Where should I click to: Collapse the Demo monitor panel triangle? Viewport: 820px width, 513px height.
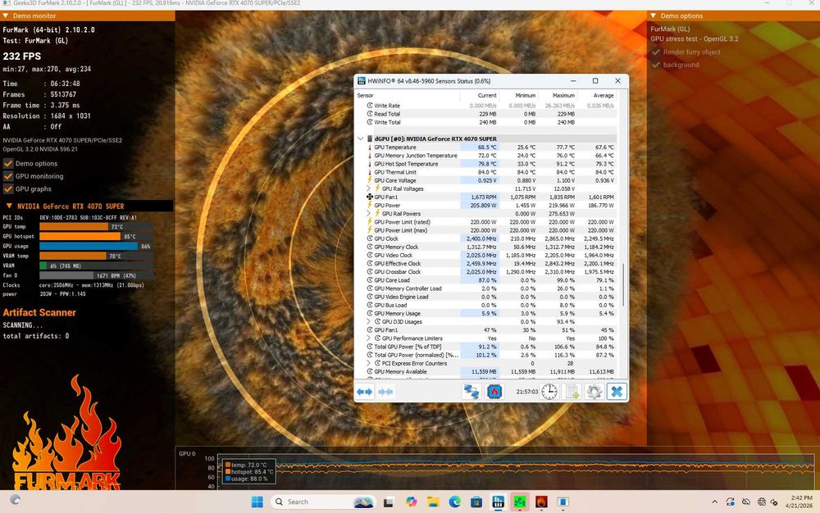coord(6,16)
